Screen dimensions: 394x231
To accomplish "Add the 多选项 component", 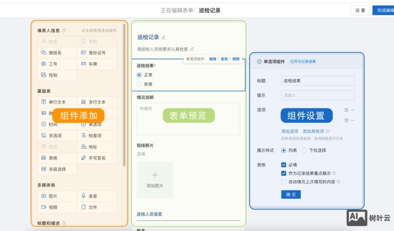I will (x=57, y=135).
